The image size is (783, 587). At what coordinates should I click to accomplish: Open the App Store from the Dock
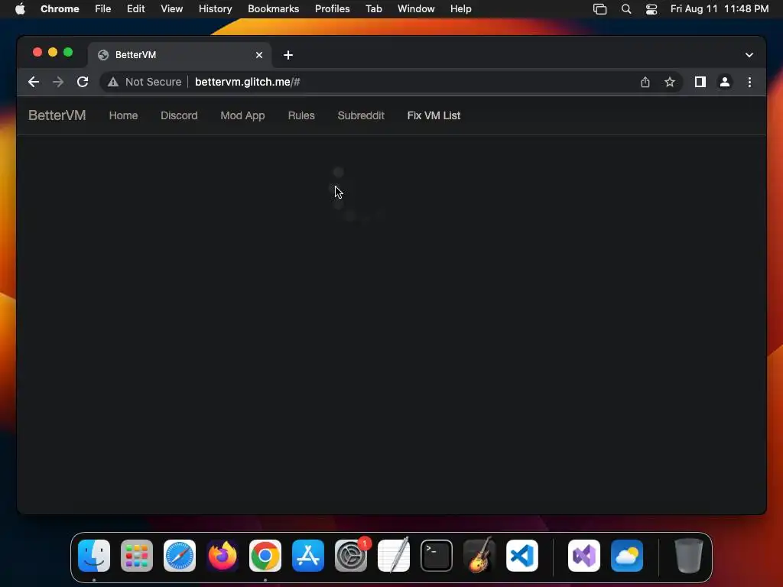point(308,556)
